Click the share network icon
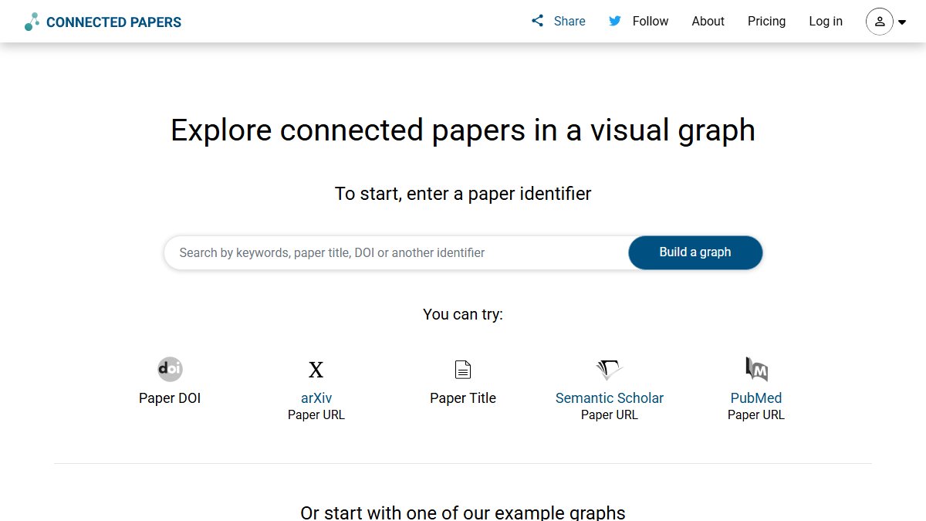 coord(537,21)
